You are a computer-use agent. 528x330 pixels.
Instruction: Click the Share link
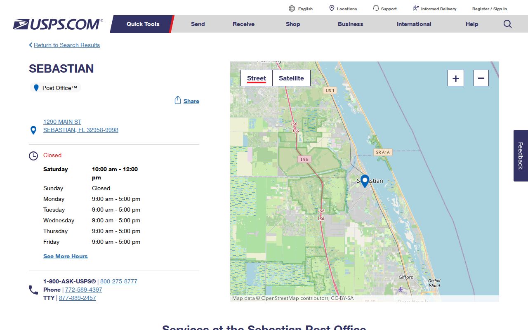pyautogui.click(x=191, y=101)
